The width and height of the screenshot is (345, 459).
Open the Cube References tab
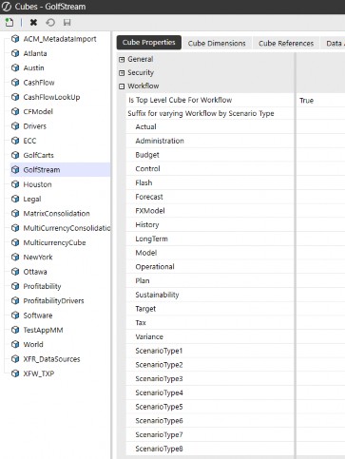coord(286,43)
